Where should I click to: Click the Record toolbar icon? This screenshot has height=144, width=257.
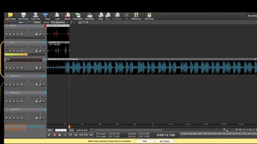point(67,16)
